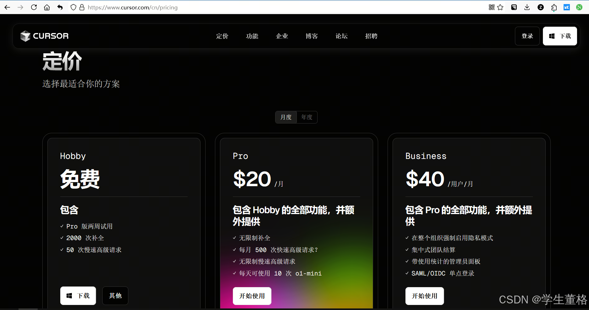Click the padlock site security icon
Image resolution: width=589 pixels, height=310 pixels.
pyautogui.click(x=82, y=7)
